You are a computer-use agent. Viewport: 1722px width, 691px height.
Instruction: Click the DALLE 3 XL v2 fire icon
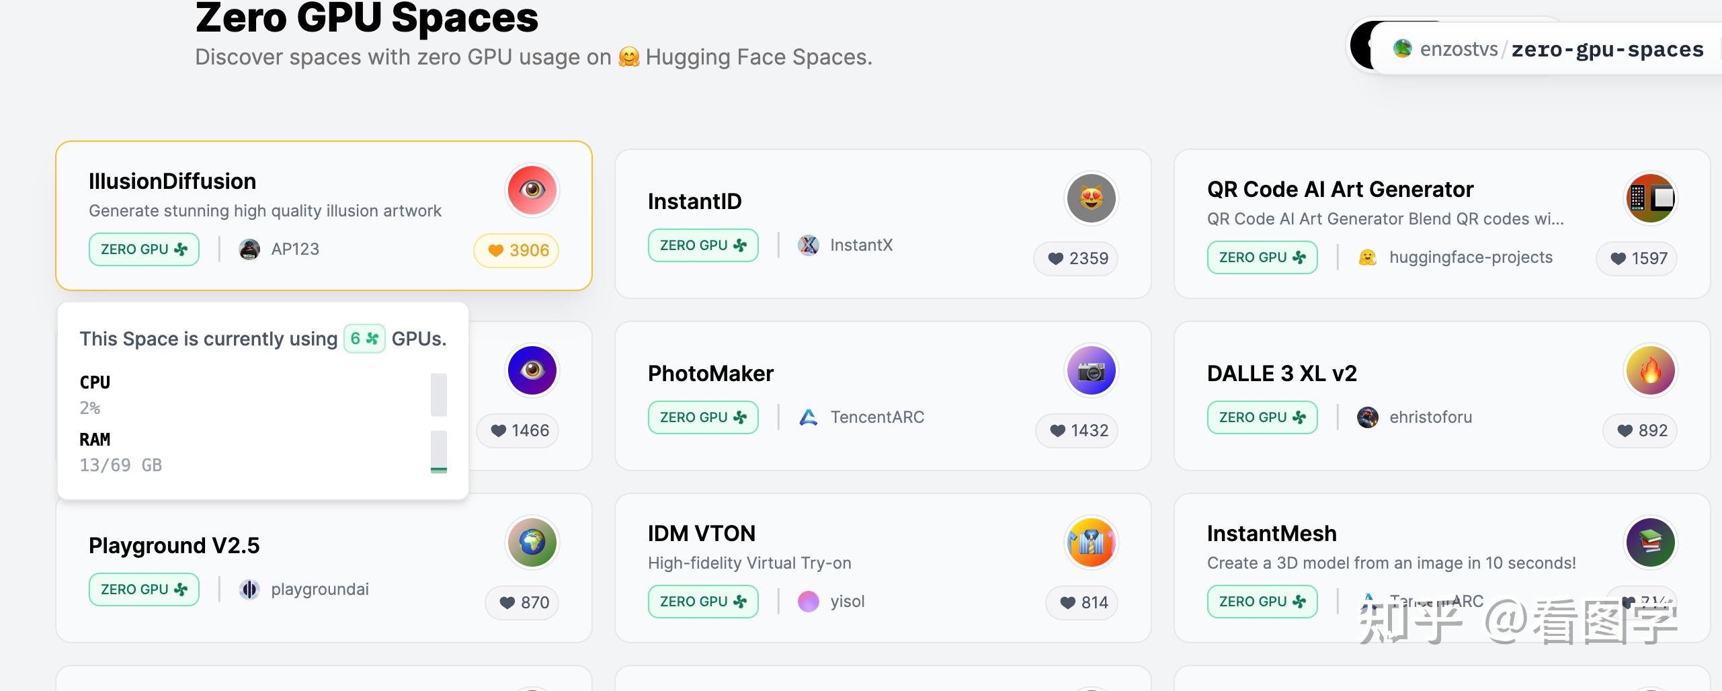(x=1649, y=370)
